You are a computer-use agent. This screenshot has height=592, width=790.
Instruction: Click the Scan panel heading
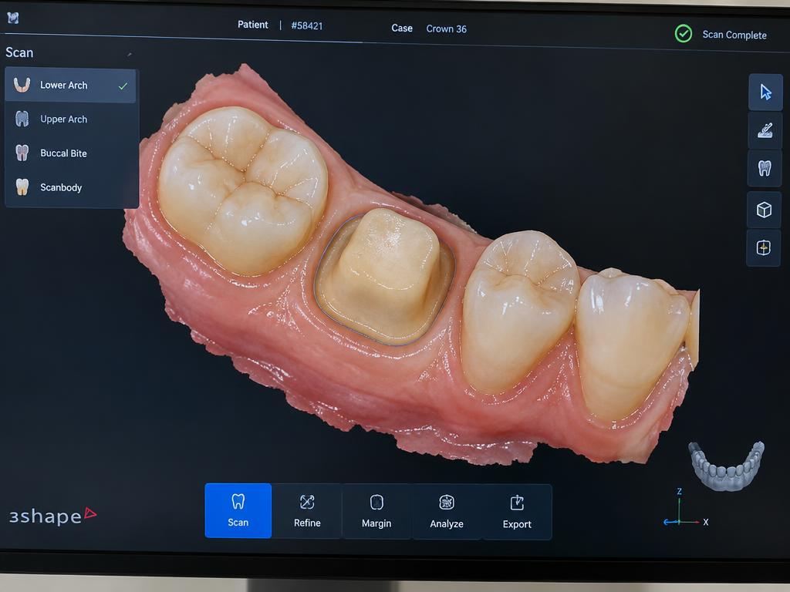19,52
